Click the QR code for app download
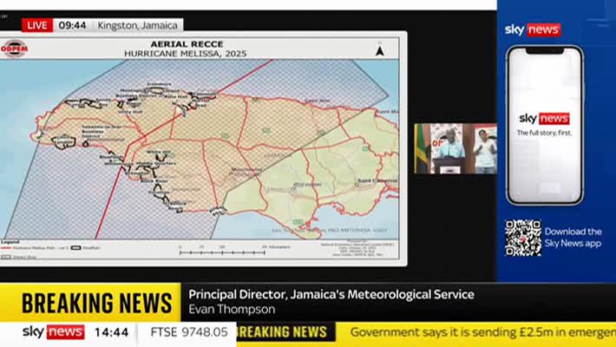 click(x=523, y=238)
